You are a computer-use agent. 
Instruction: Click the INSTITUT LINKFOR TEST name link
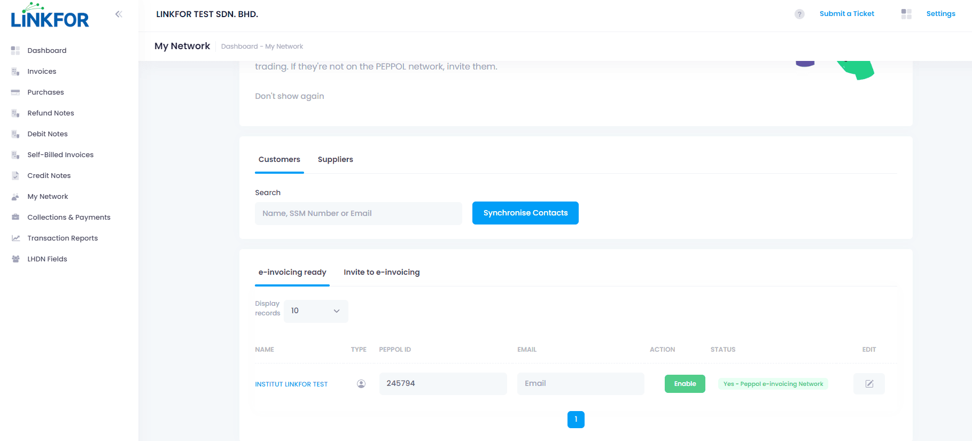[291, 384]
